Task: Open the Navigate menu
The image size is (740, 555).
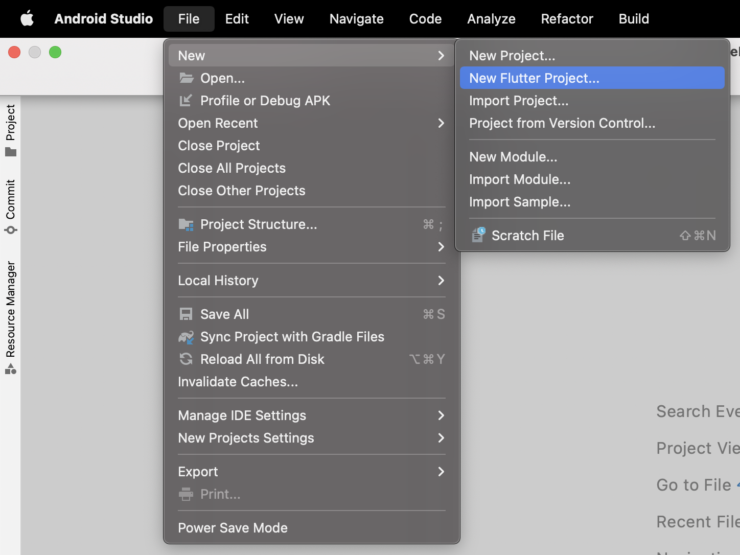Action: [357, 19]
